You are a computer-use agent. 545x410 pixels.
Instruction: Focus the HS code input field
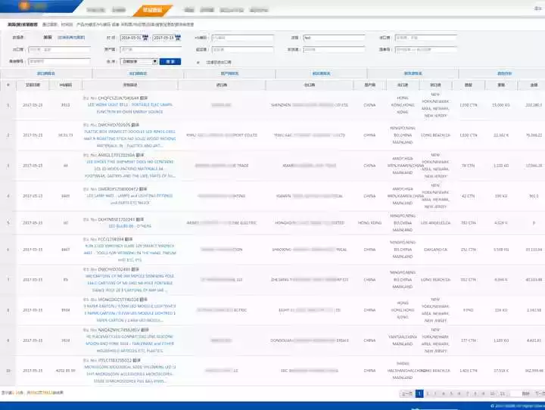point(243,38)
